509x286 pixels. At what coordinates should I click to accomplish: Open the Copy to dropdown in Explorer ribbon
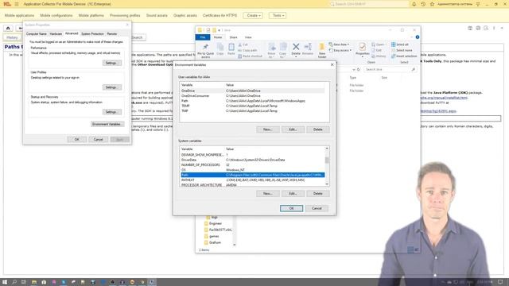283,51
